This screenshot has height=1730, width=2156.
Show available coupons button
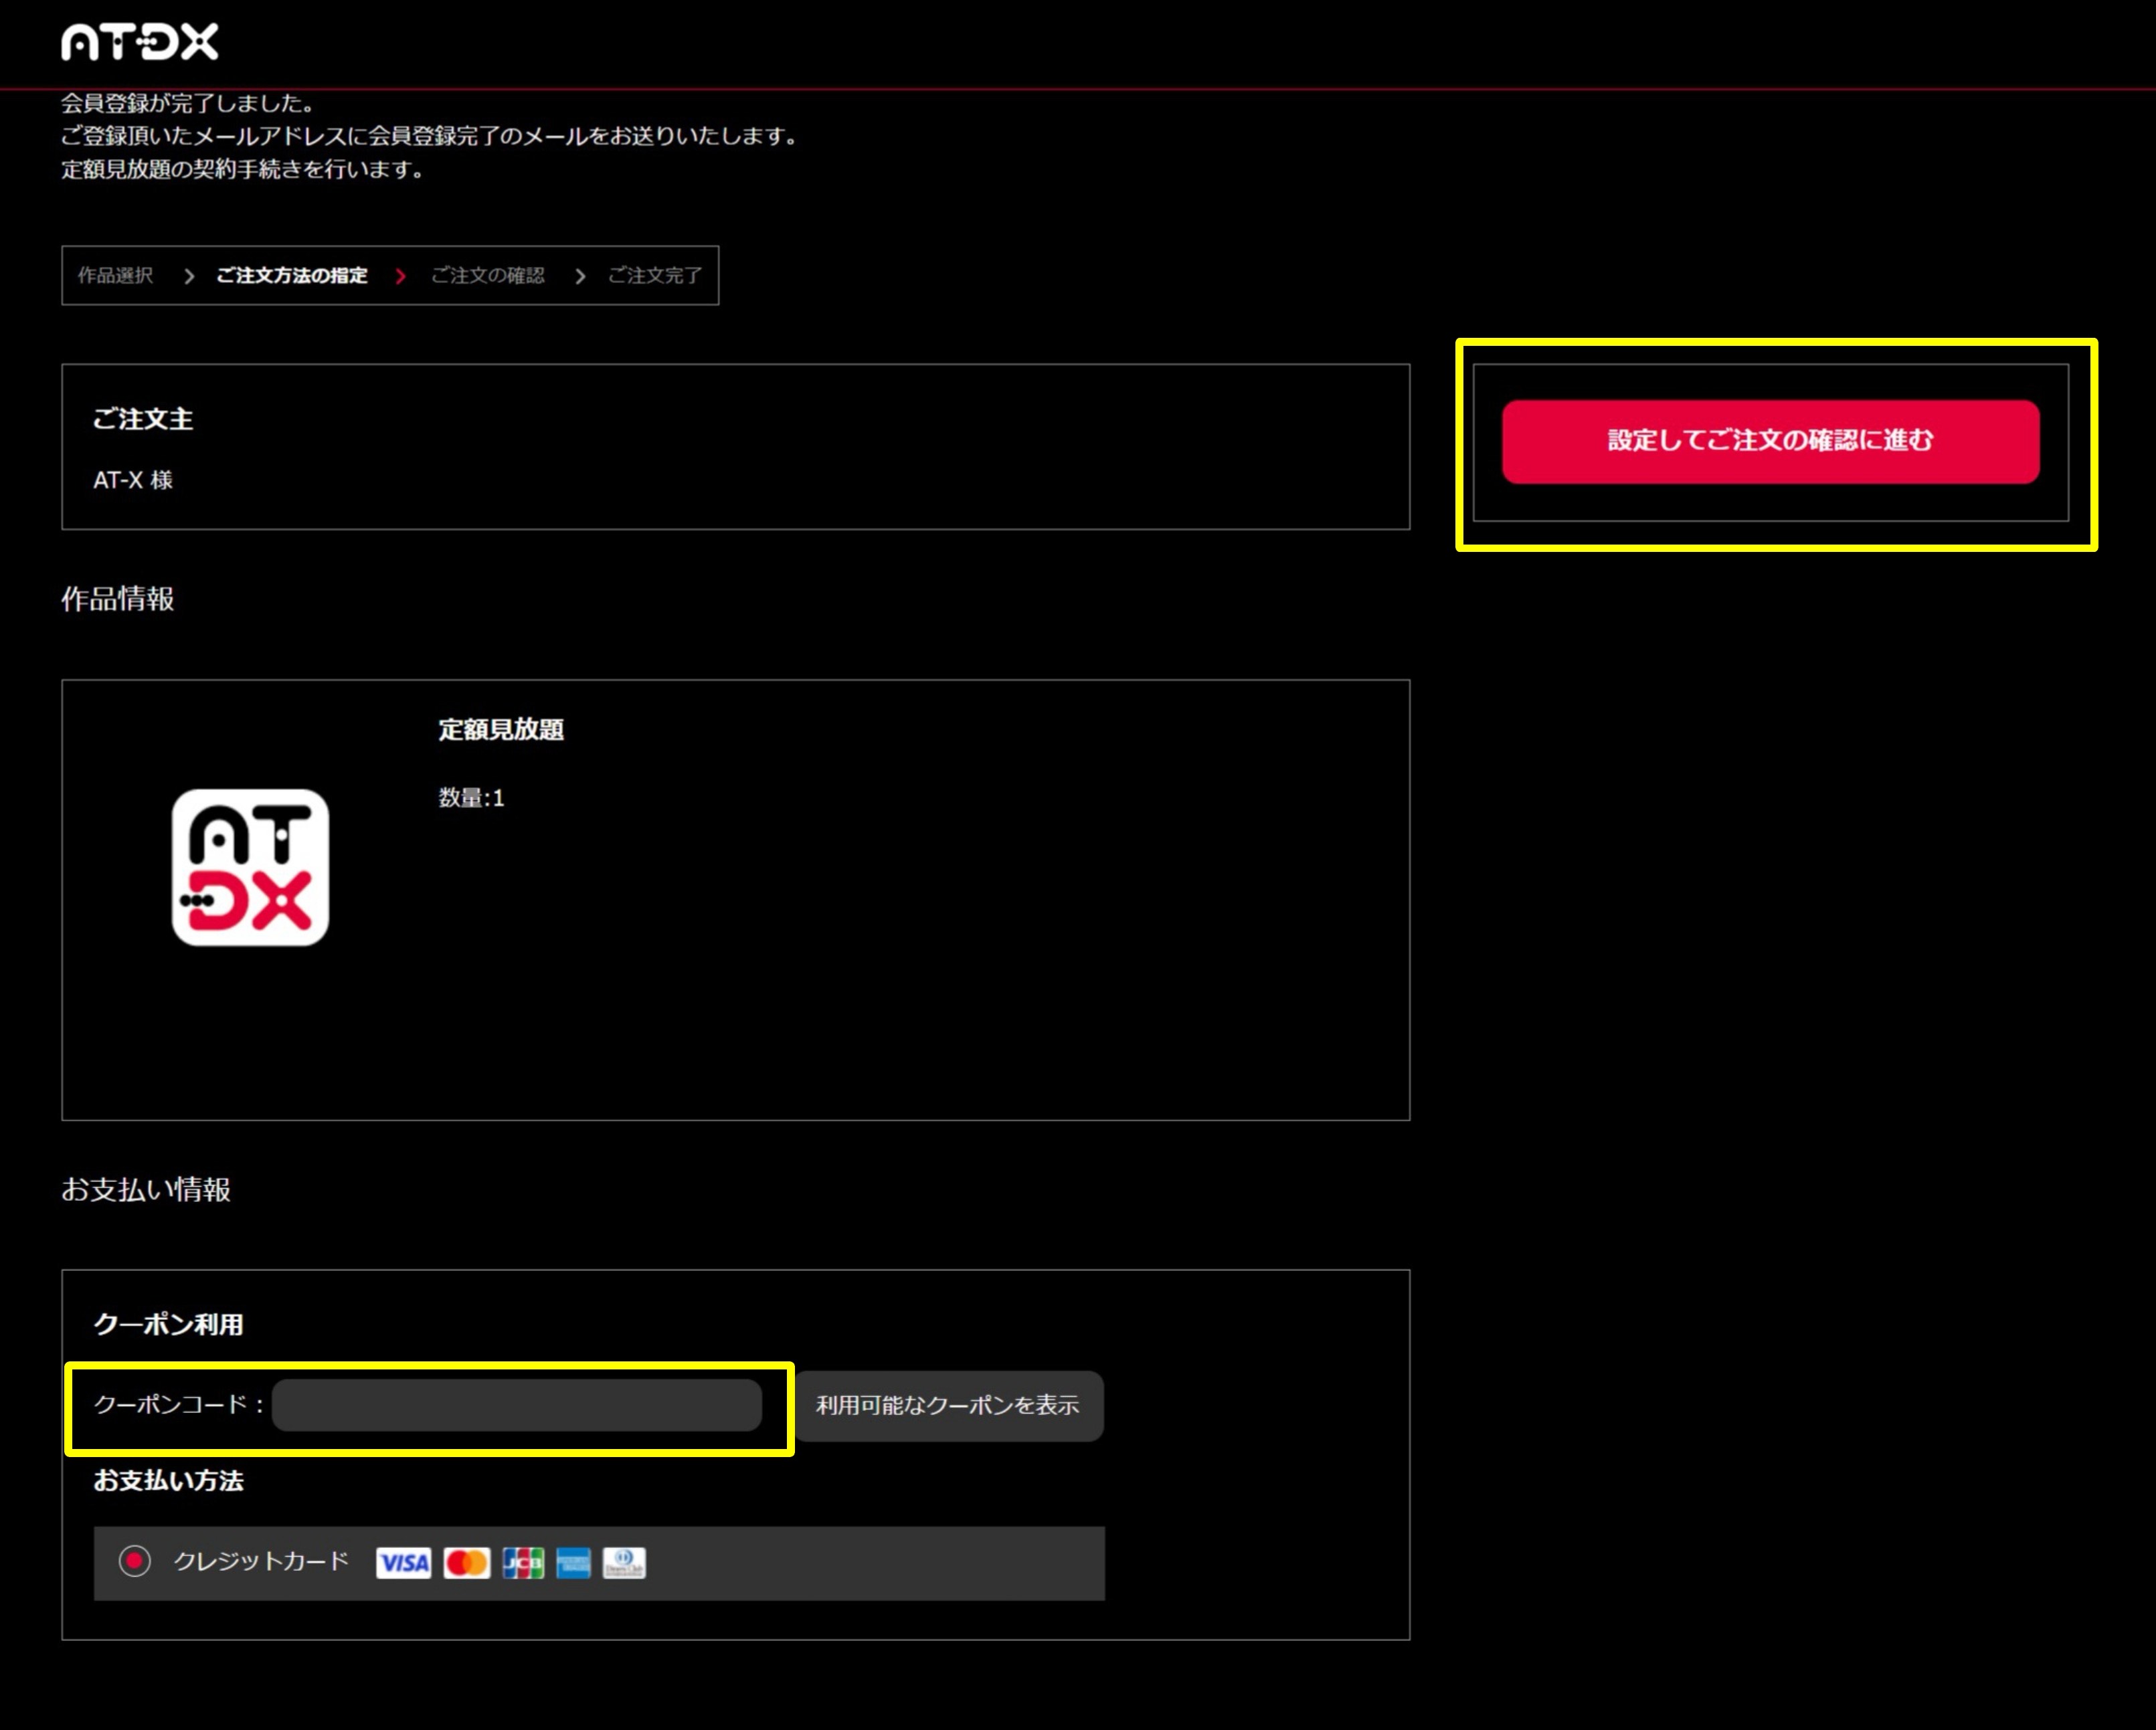click(x=948, y=1405)
